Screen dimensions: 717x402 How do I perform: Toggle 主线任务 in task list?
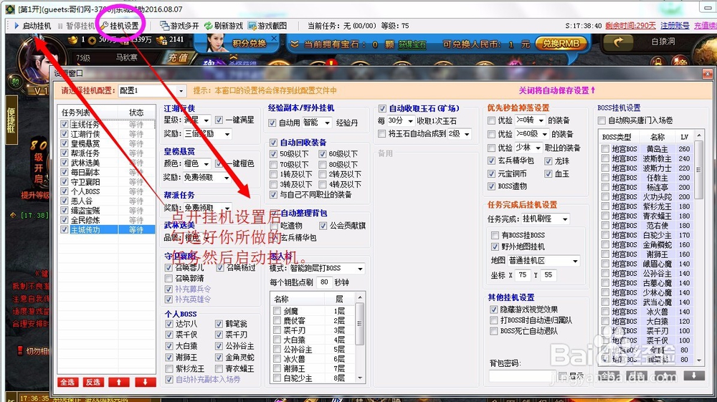[x=65, y=124]
